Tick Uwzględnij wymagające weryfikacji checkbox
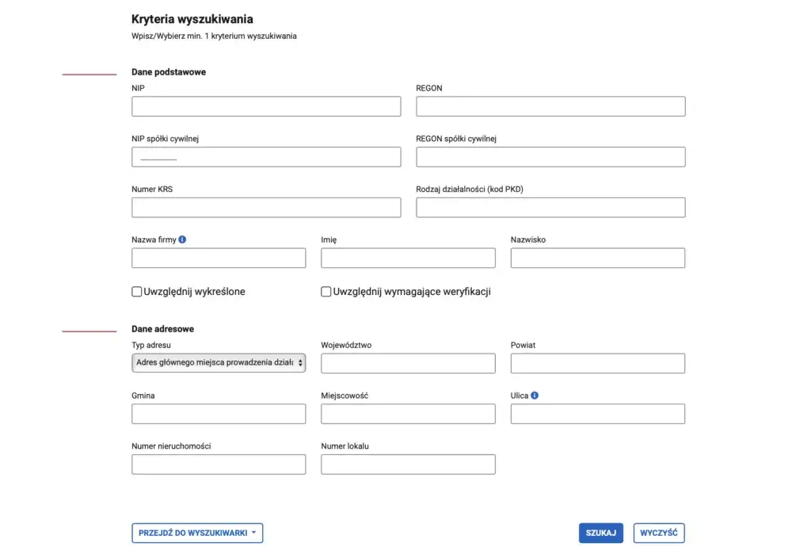The height and width of the screenshot is (555, 811). (326, 292)
